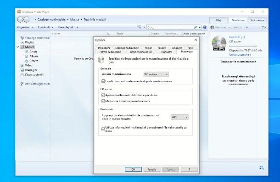Open the Condividi menu
The height and width of the screenshot is (182, 280).
tap(45, 27)
